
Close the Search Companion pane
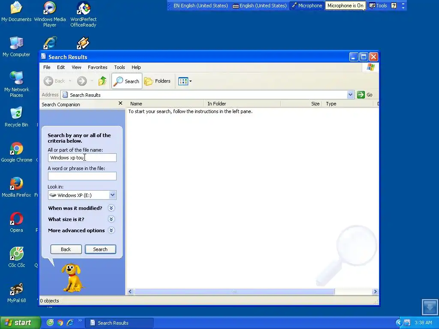coord(120,103)
